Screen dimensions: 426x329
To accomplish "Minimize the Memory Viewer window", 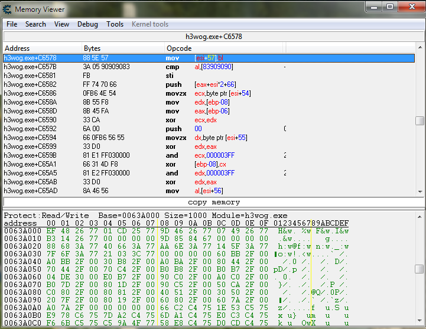I will point(374,7).
